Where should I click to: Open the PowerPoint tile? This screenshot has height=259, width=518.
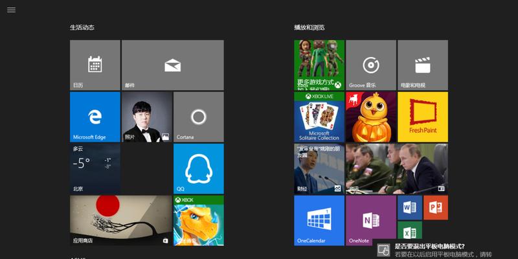[436, 207]
